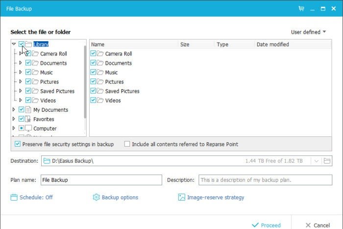
Task: Enable Include all contents referred to Reparse Point
Action: [x=127, y=144]
